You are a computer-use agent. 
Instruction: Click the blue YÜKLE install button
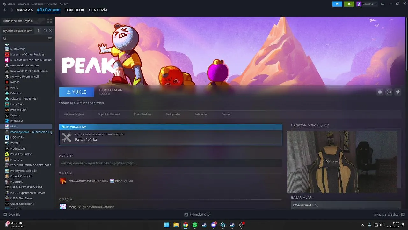pyautogui.click(x=76, y=92)
